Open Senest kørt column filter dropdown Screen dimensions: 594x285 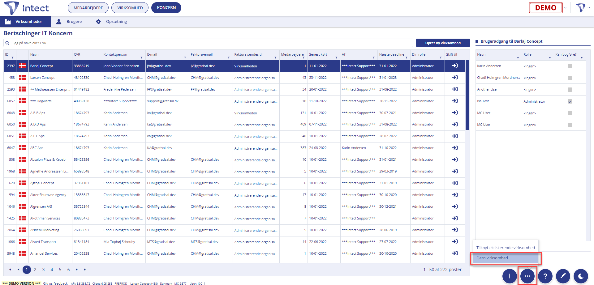coord(336,58)
